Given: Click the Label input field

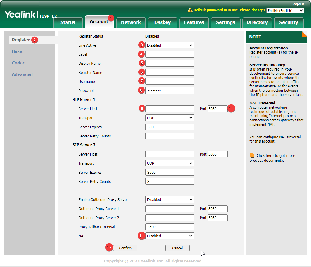Looking at the screenshot, I should [169, 54].
